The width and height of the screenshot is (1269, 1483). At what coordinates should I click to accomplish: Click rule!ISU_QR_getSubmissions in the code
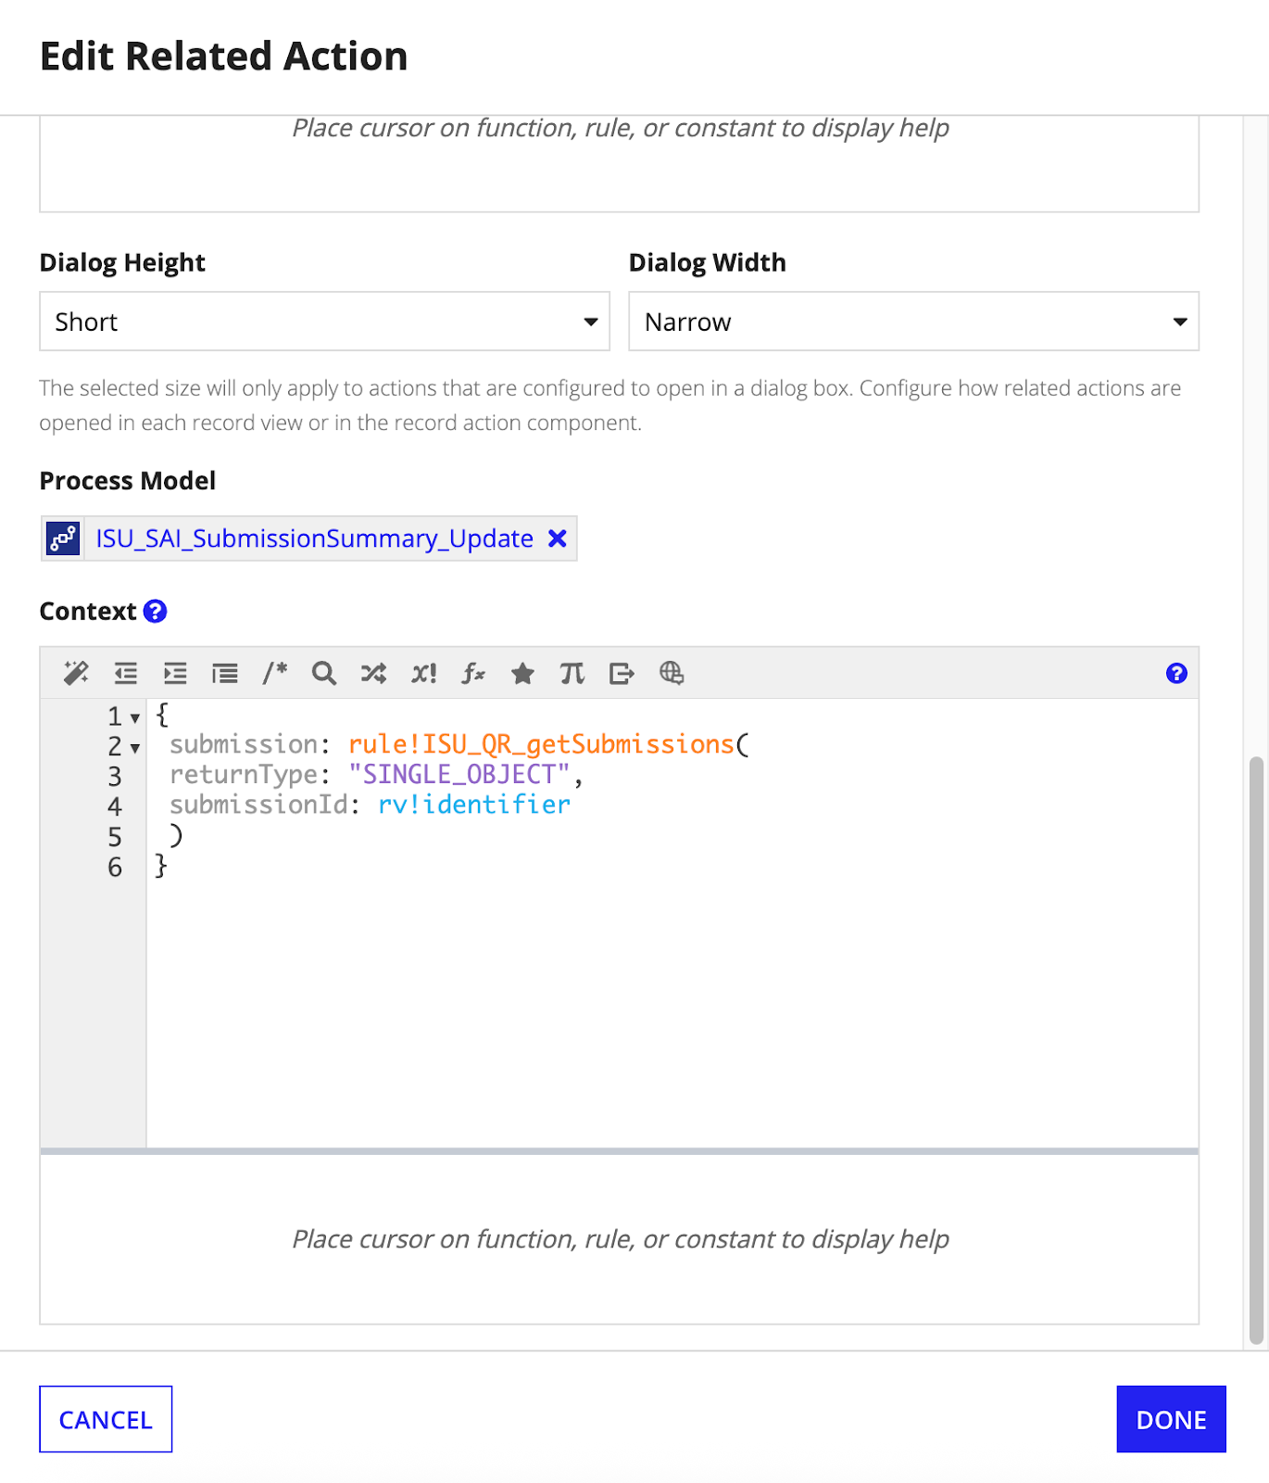click(541, 744)
